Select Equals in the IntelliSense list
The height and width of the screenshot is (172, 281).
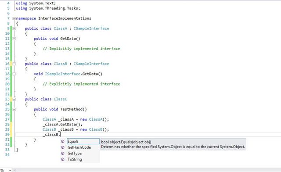(83, 141)
